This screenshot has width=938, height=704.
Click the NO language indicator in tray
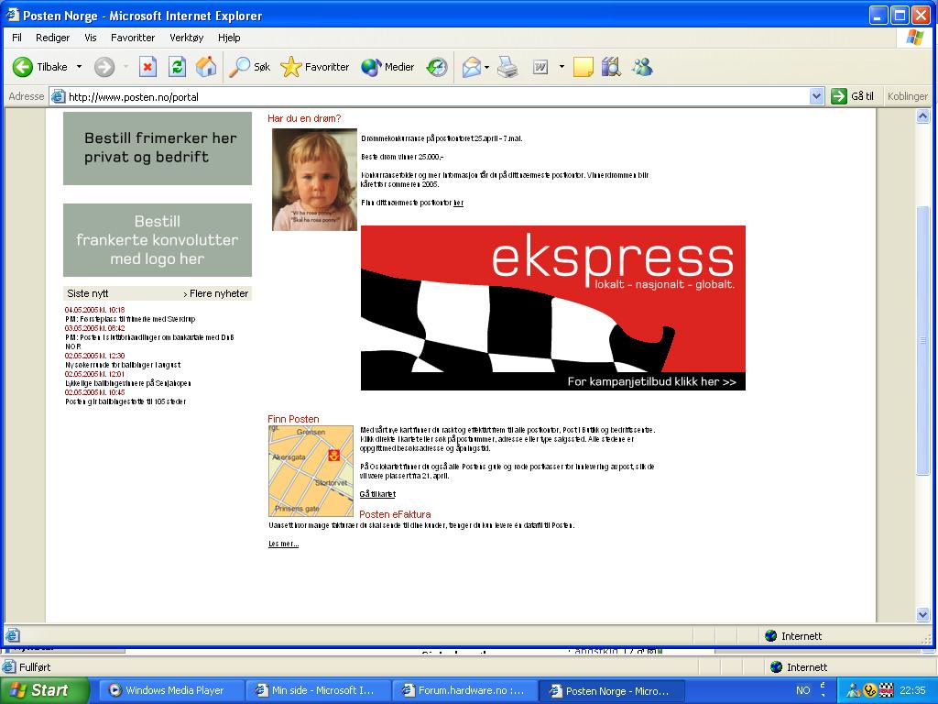click(802, 690)
